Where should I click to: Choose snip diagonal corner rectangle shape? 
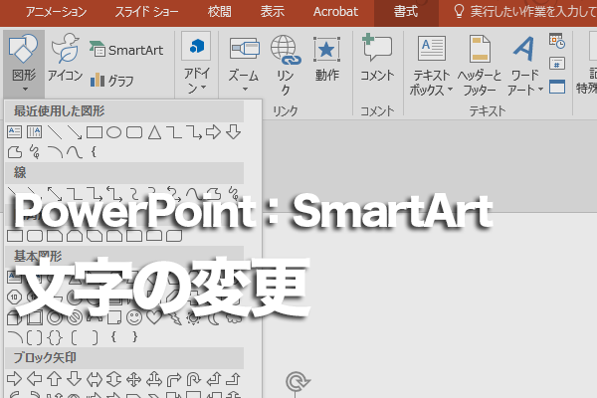[x=95, y=236]
